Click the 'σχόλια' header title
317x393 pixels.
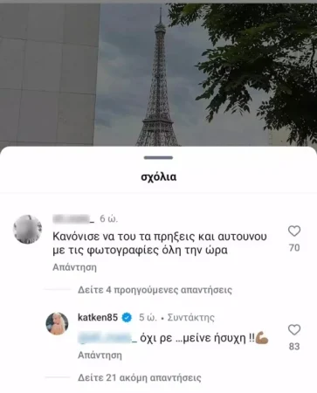[159, 176]
